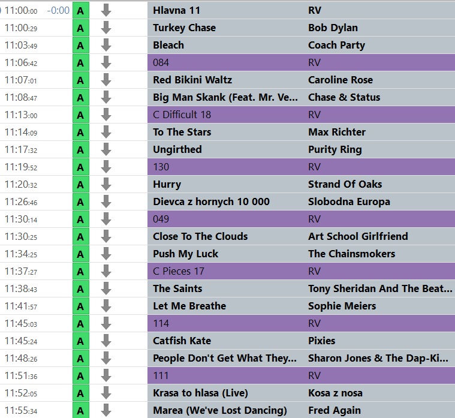Click artist Caroline Rose
The height and width of the screenshot is (418, 455).
tap(341, 80)
